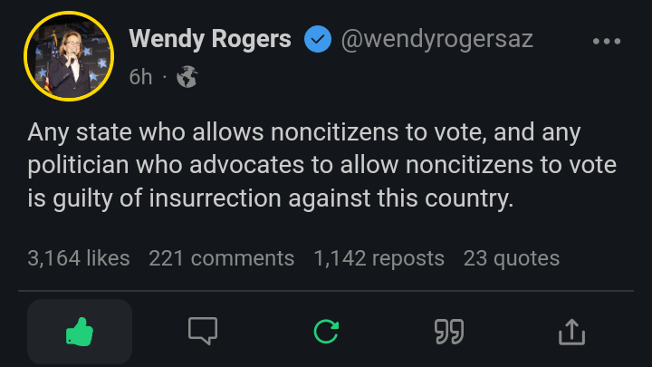Open the 6h timestamp permalink
652x367 pixels.
click(x=140, y=78)
